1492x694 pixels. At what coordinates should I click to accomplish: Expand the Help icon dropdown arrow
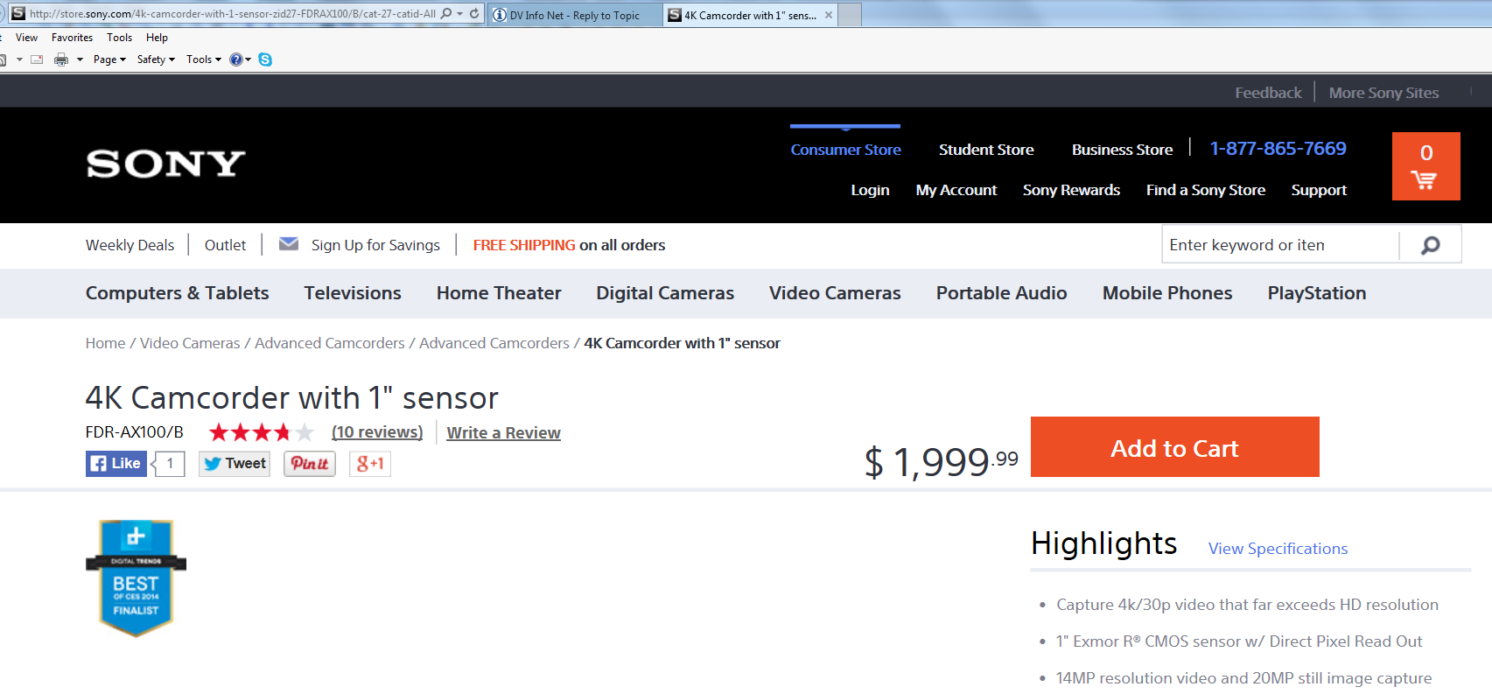tap(248, 60)
